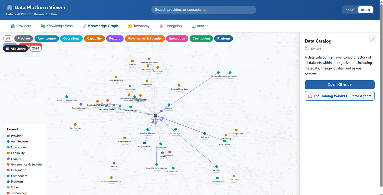
Task: Select the Horizon Catalog component node
Action: (x=173, y=168)
